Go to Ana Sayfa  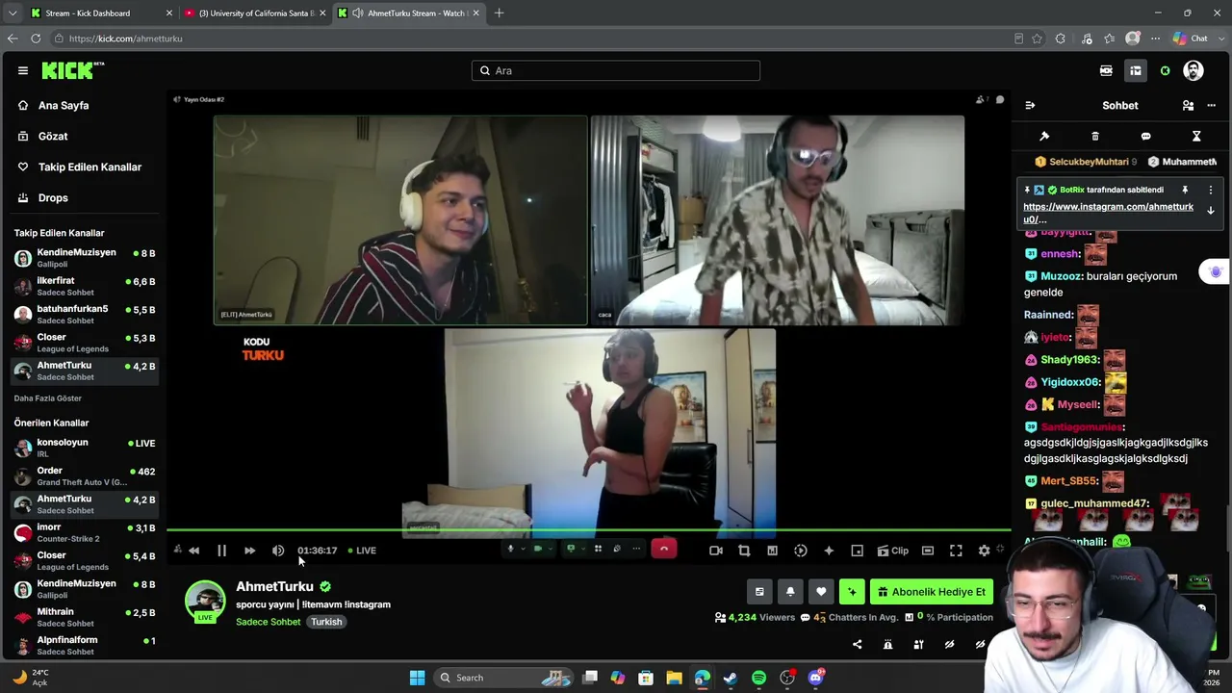coord(64,105)
